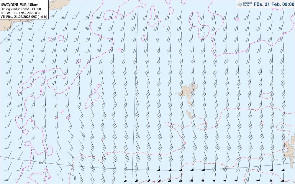Screen dimensions: 295x184
Task: Click the 'Hiti og vindur í hæð - FL050' line
Action: pos(21,9)
